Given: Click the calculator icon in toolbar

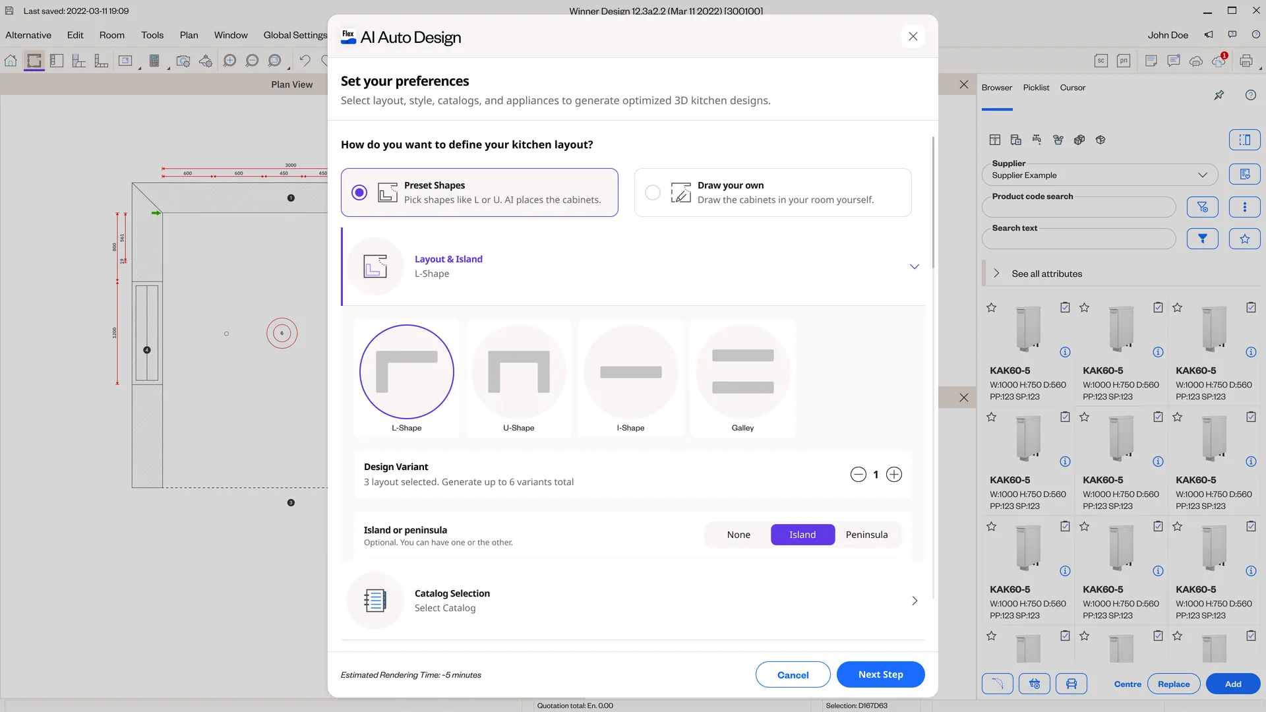Looking at the screenshot, I should point(154,61).
